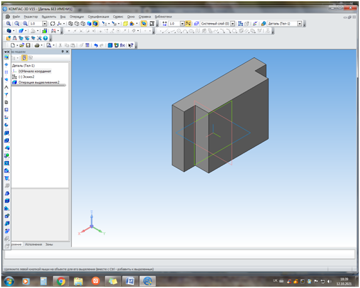
Task: Open Google Chrome from taskbar
Action: [x=61, y=281]
